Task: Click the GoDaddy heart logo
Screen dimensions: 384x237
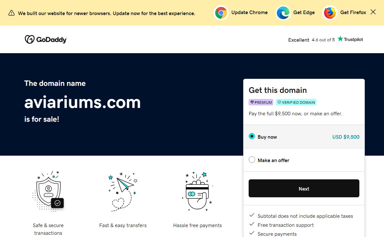Action: (x=29, y=39)
